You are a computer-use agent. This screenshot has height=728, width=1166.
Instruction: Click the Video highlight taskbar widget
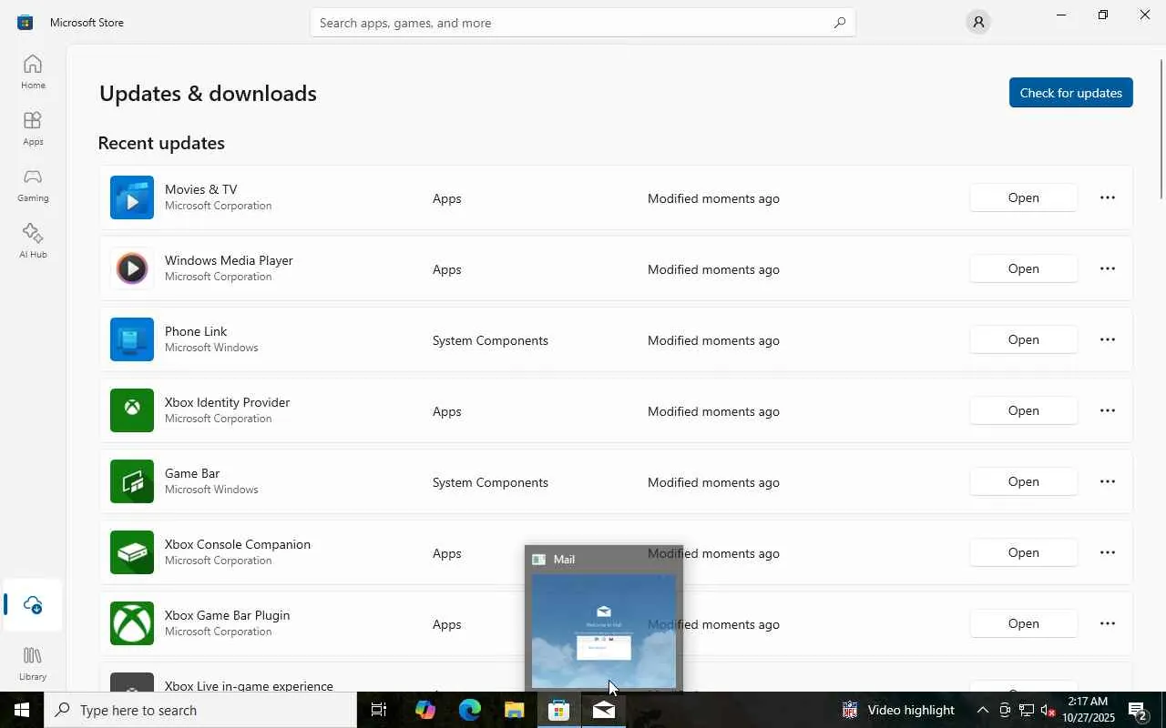898,710
